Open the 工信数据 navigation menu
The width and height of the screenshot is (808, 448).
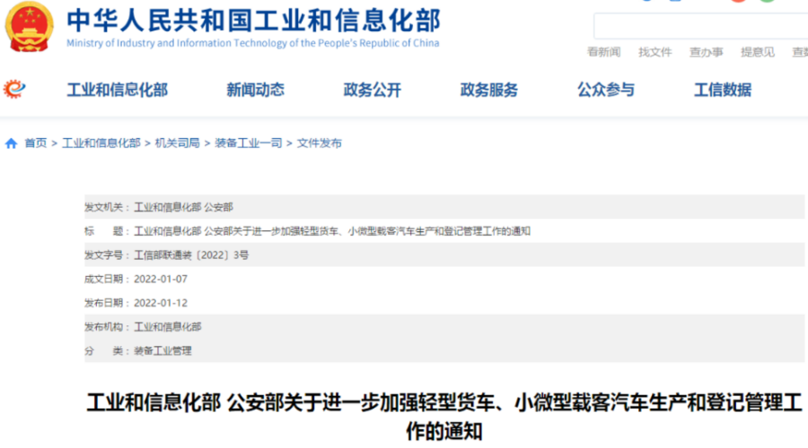723,90
